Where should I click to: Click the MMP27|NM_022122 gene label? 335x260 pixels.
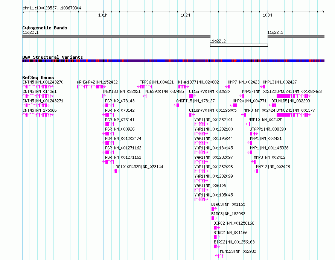coord(259,91)
